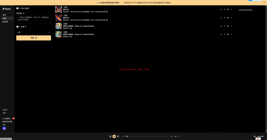Open the v3 版 model version dropdown

click(x=33, y=32)
